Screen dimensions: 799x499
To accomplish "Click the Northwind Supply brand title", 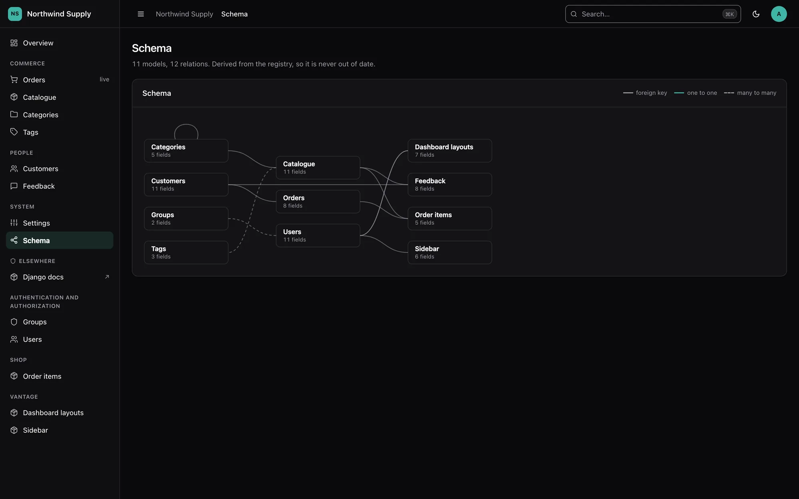I will 59,14.
